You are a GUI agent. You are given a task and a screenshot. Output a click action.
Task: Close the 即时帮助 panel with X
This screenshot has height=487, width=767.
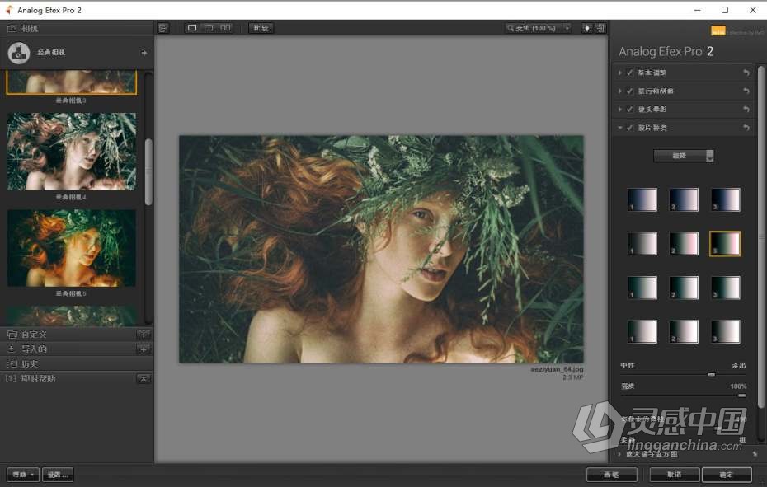pos(144,378)
